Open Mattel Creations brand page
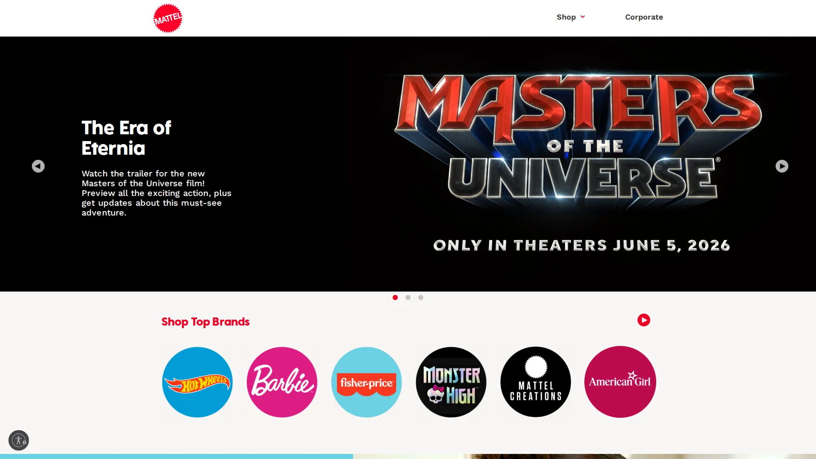The image size is (816, 459). pyautogui.click(x=535, y=382)
